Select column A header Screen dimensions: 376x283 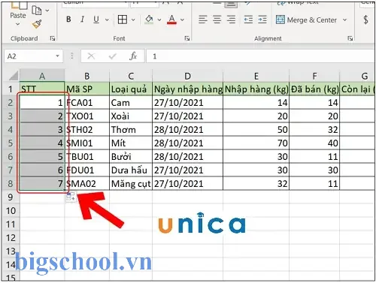[x=42, y=76]
